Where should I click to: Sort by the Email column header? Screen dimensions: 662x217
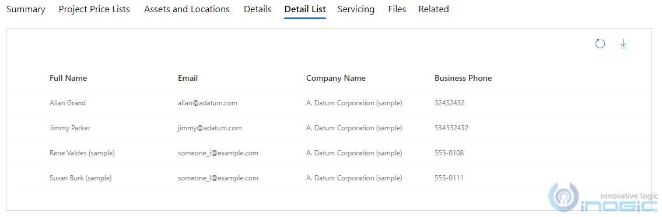pos(188,78)
